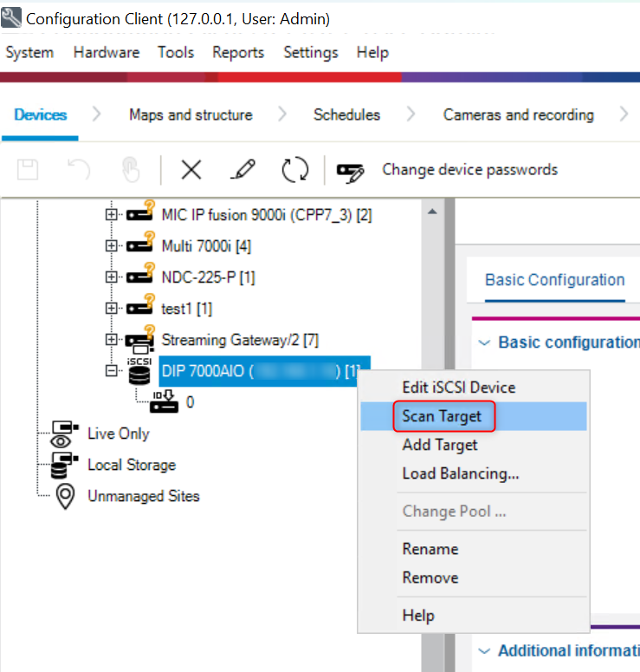Expand the Multi 7000i tree node

(112, 245)
